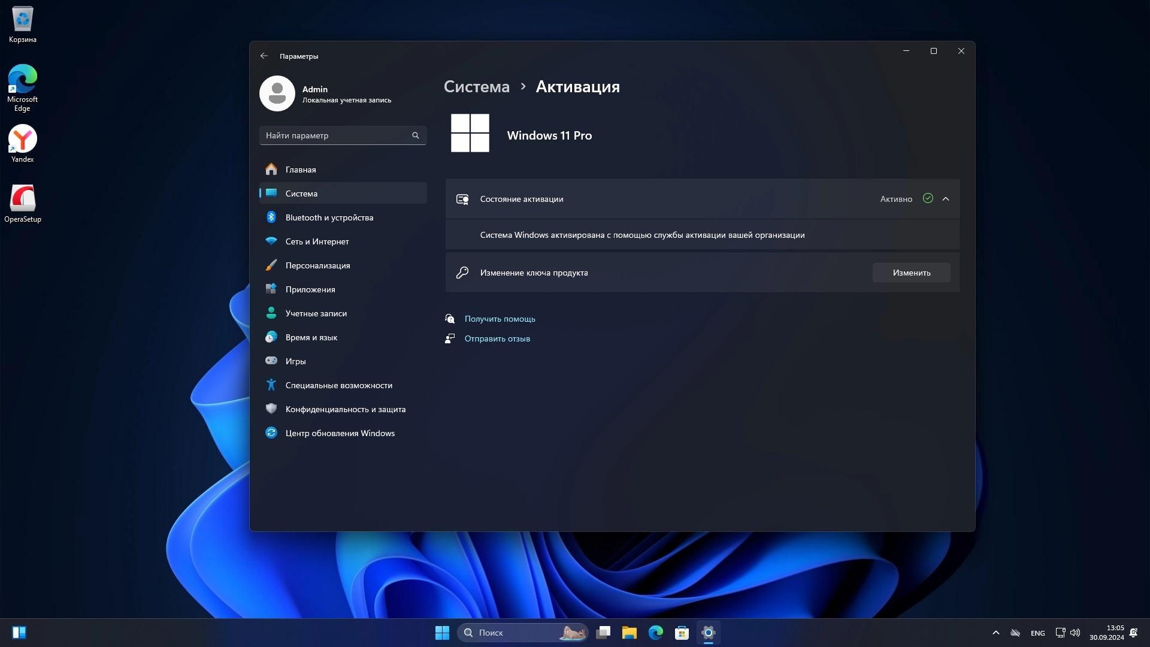Open the Admin account profile picture
Image resolution: width=1150 pixels, height=647 pixels.
[x=277, y=93]
